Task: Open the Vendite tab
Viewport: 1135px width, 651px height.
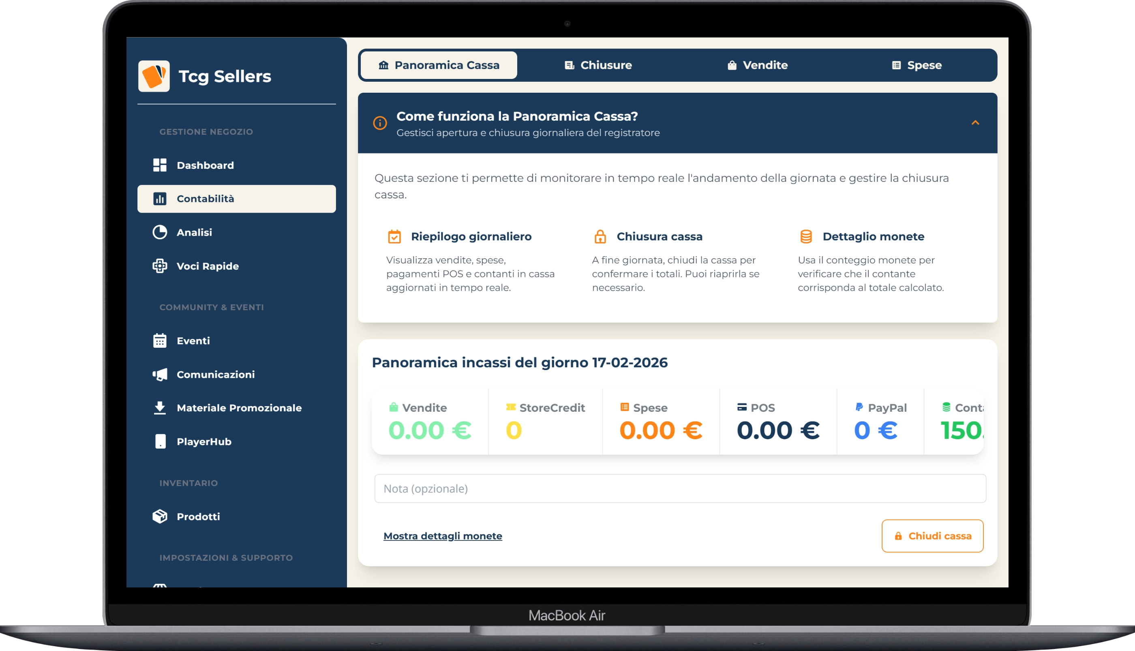Action: click(x=758, y=65)
